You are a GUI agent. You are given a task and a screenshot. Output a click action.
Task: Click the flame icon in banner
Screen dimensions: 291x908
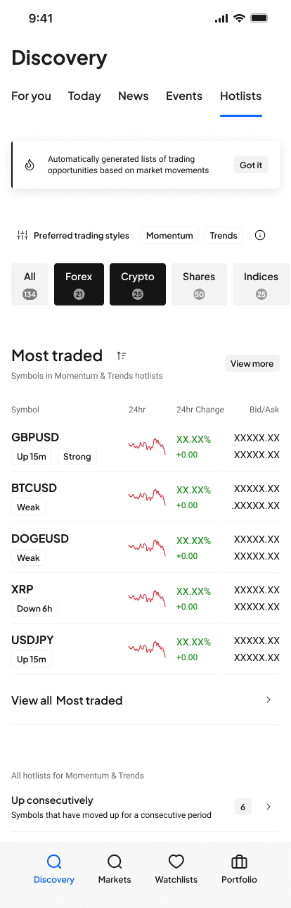30,165
